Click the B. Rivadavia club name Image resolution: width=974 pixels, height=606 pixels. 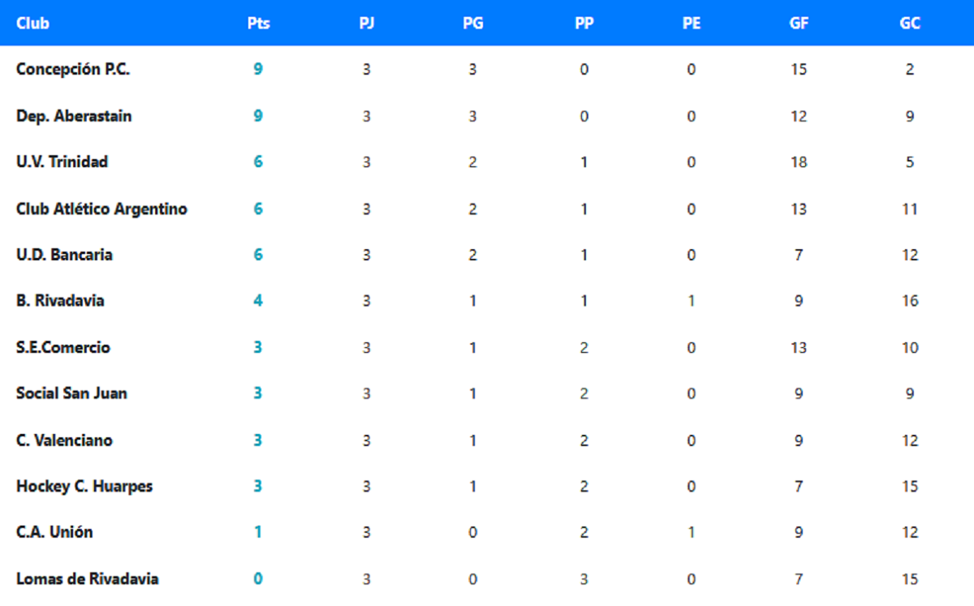tap(60, 301)
